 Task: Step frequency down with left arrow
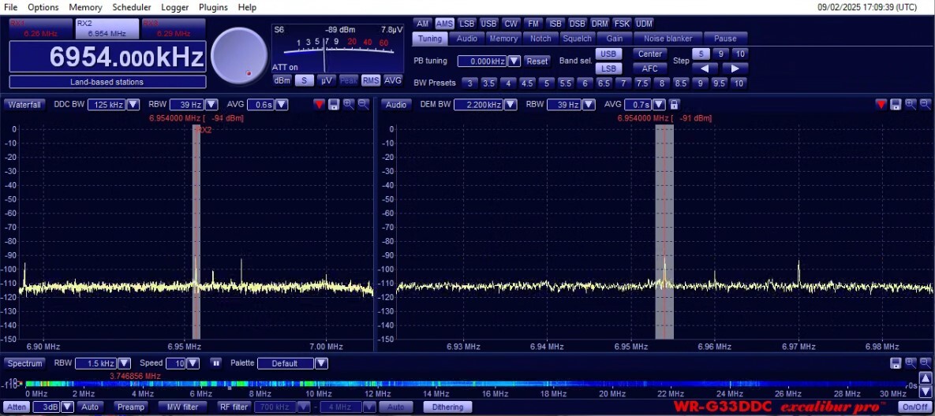click(705, 69)
